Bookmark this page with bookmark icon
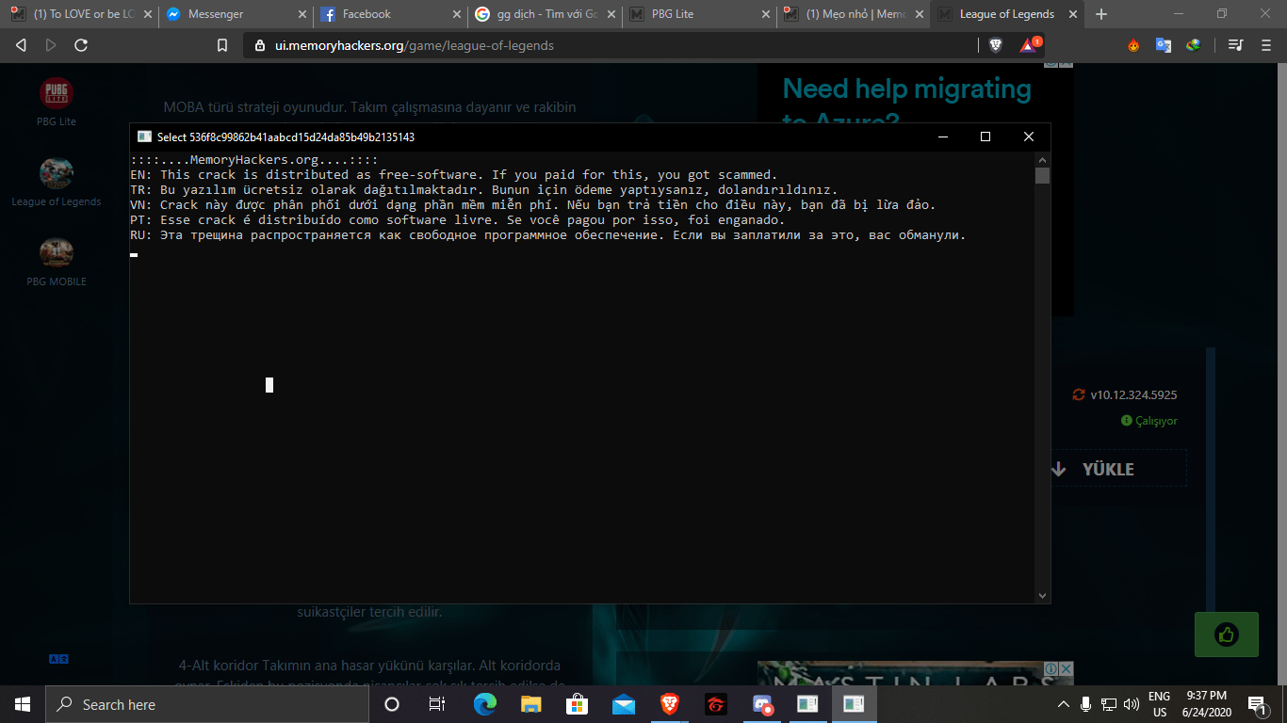The width and height of the screenshot is (1287, 723). [222, 45]
